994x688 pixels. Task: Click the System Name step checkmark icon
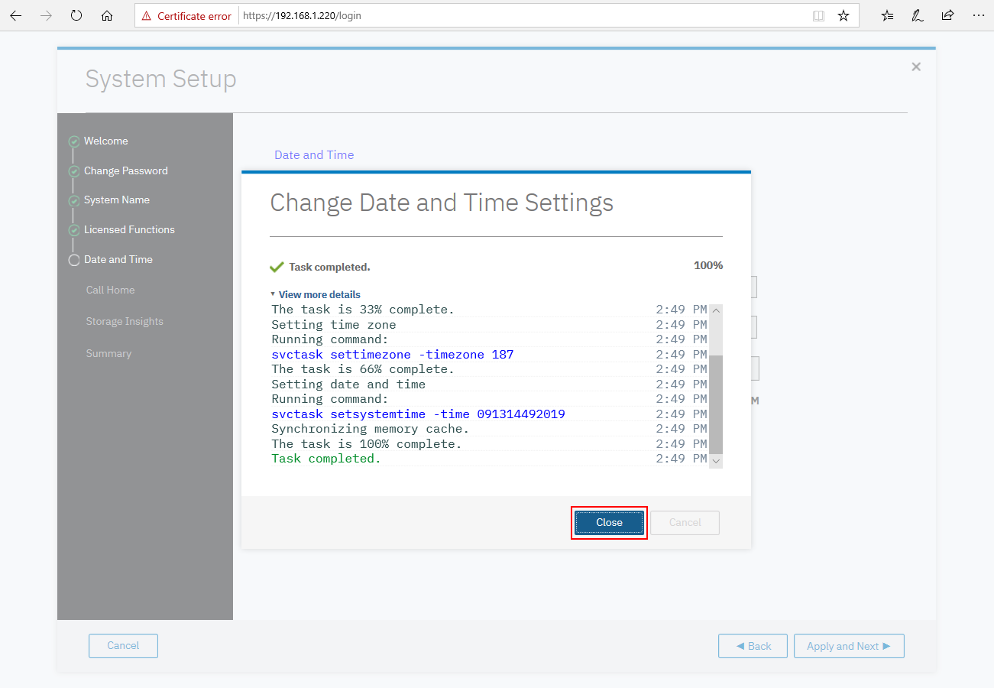point(74,201)
